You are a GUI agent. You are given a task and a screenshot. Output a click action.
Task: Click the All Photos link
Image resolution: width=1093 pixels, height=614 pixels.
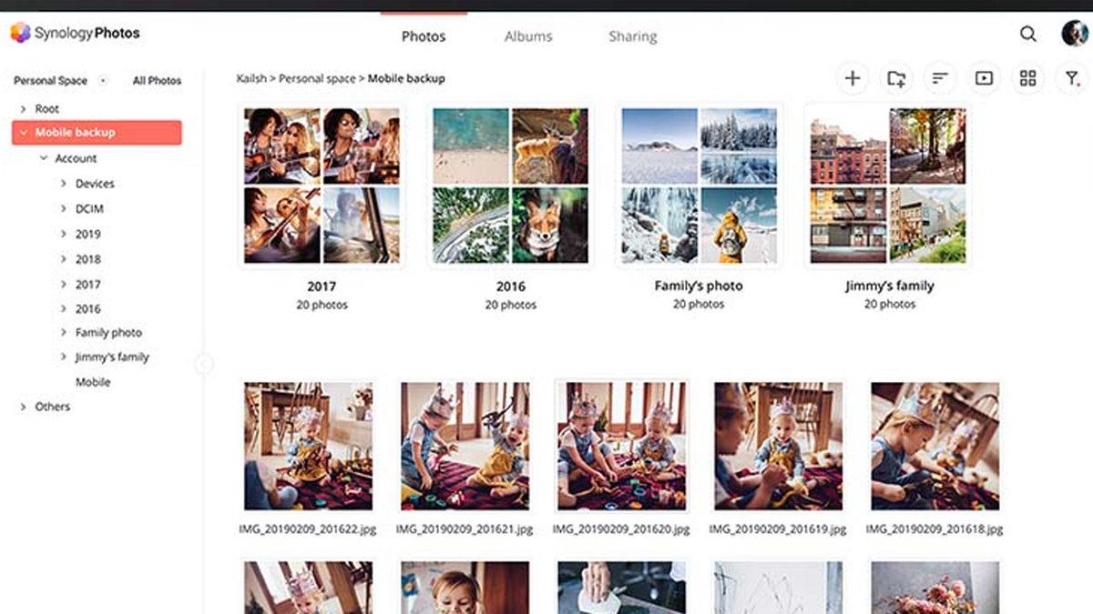coord(157,81)
